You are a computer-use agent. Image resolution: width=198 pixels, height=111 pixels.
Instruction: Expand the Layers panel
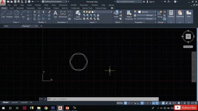click(93, 22)
